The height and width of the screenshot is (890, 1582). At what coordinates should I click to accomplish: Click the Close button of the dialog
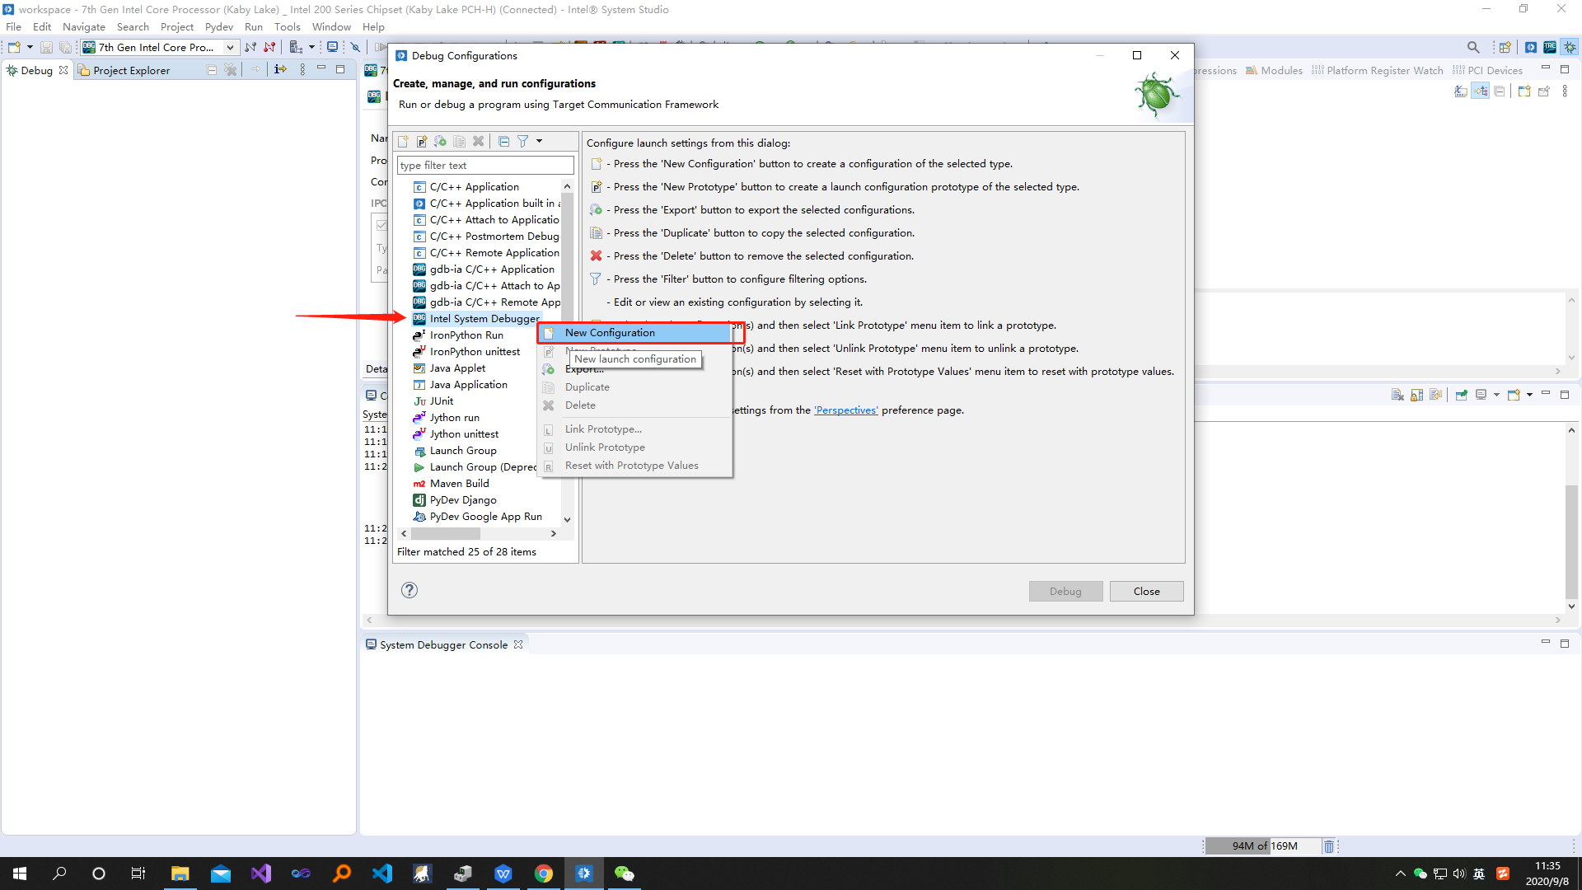tap(1146, 591)
